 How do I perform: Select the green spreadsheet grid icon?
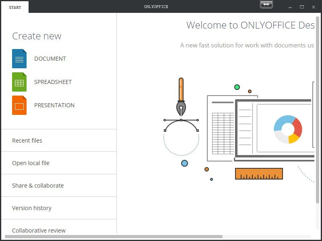tap(19, 82)
